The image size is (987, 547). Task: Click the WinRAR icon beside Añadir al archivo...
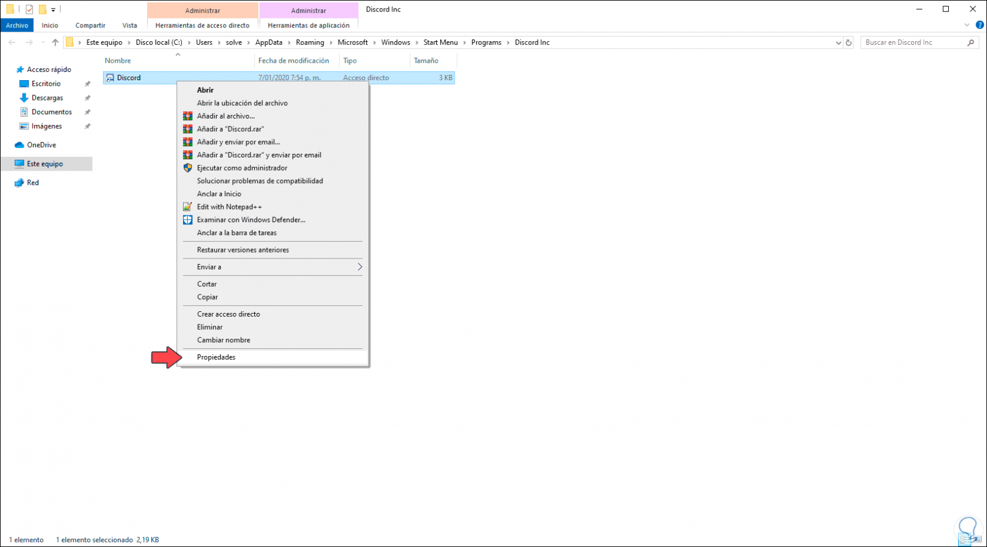pos(188,116)
